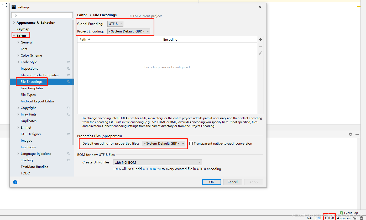Click the inspector hat icon in status bar
This screenshot has height=220, width=366.
361,218
